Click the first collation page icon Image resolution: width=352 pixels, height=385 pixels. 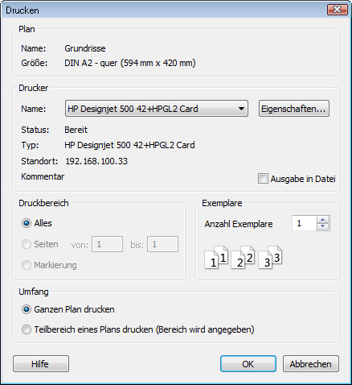coord(216,257)
